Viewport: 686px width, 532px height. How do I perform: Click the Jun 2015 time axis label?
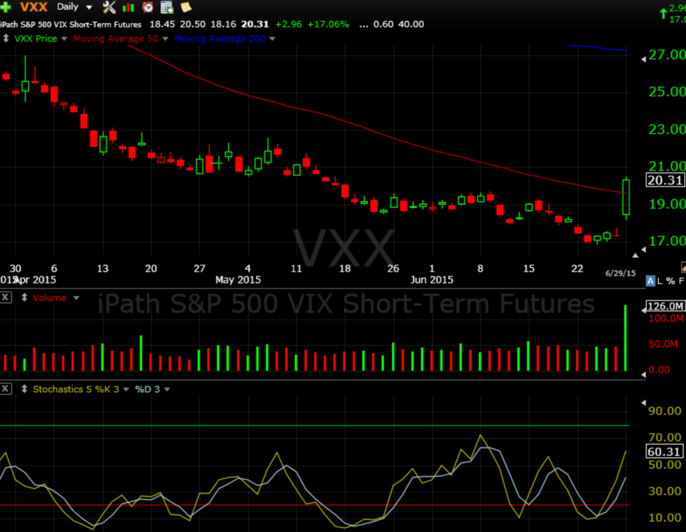pyautogui.click(x=432, y=280)
